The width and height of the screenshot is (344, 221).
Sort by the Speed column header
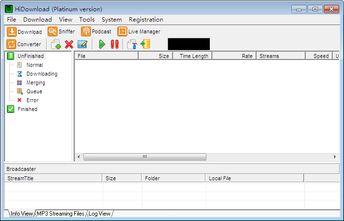(319, 56)
